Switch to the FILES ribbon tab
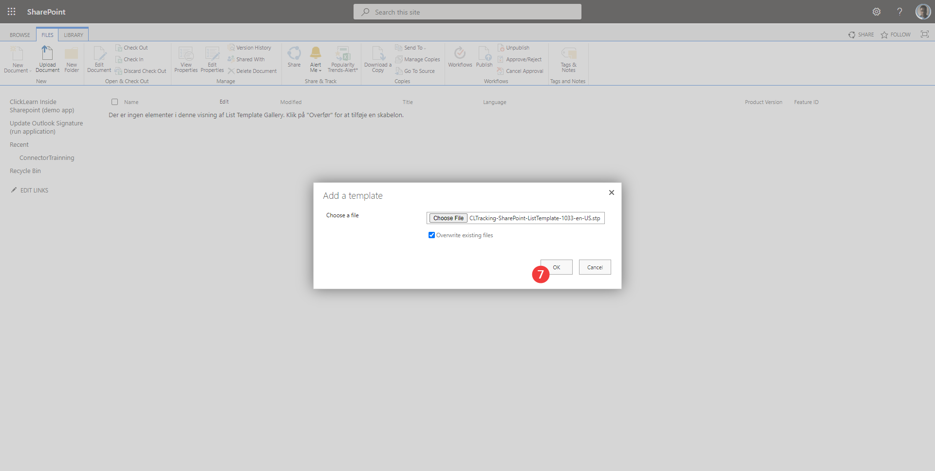935x471 pixels. tap(47, 35)
